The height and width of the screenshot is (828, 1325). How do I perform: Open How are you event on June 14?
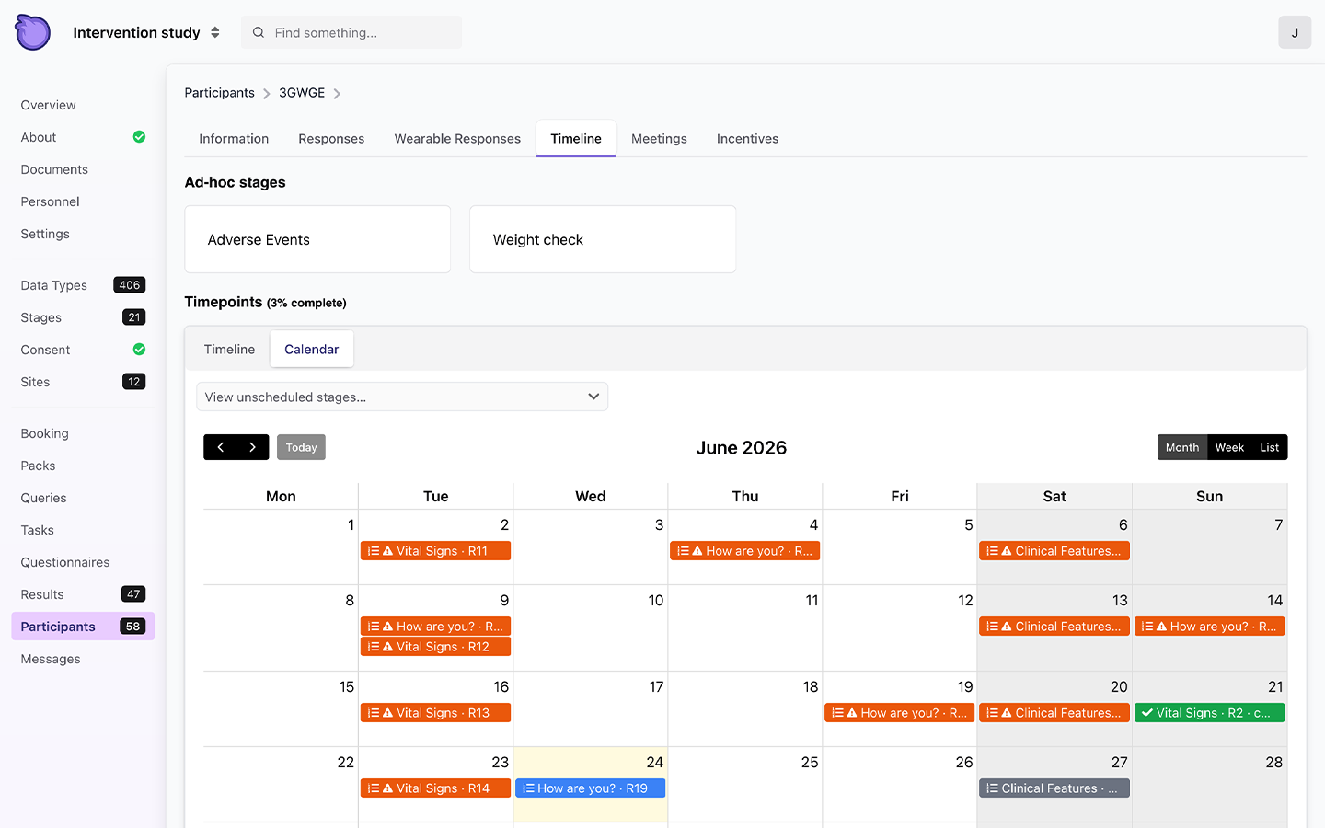click(1209, 627)
